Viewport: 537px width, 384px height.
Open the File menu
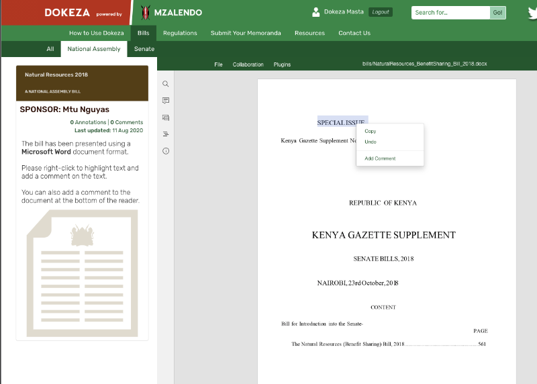[218, 64]
